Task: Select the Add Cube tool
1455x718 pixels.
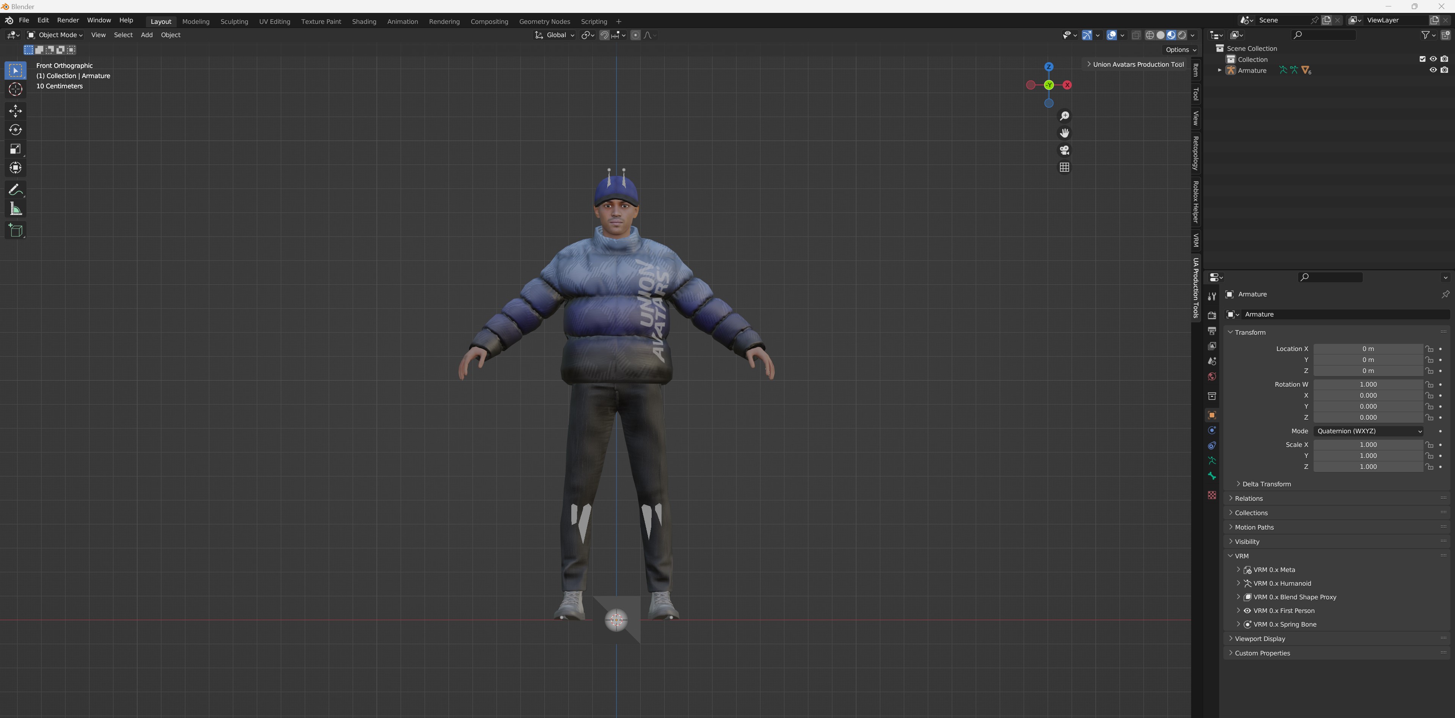Action: coord(15,230)
